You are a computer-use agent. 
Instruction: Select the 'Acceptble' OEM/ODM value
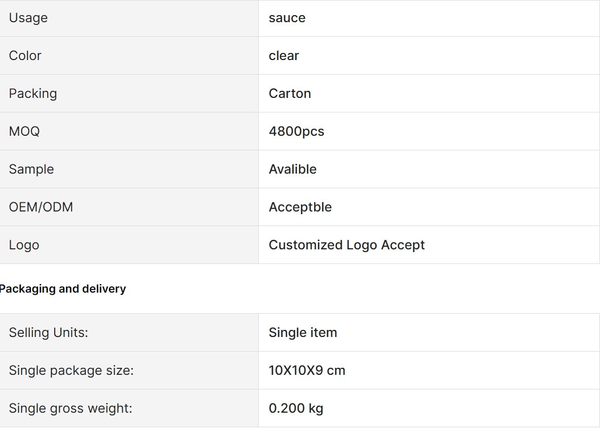point(301,207)
